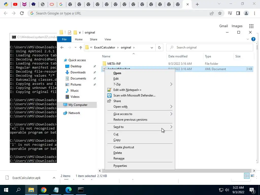
Task: Select My Computer in navigation pane
Action: tap(78, 105)
